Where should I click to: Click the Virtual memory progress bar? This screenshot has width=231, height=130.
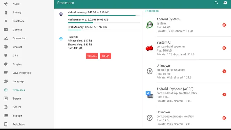103,15
